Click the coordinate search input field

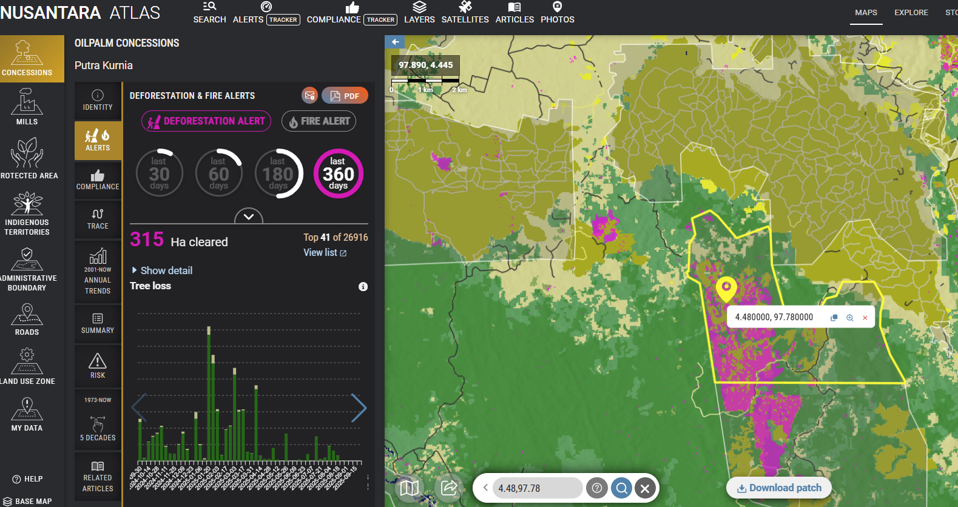pos(537,488)
